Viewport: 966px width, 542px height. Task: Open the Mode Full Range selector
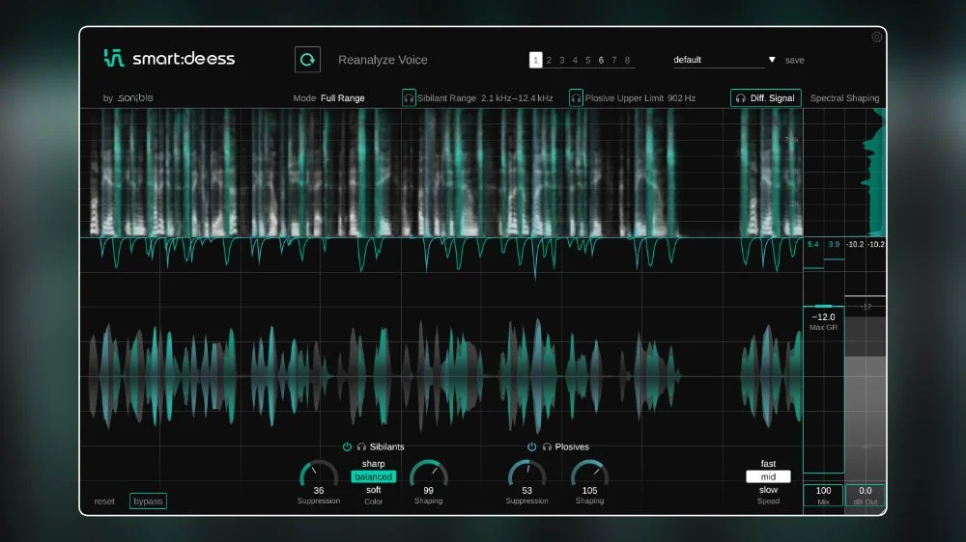[329, 97]
